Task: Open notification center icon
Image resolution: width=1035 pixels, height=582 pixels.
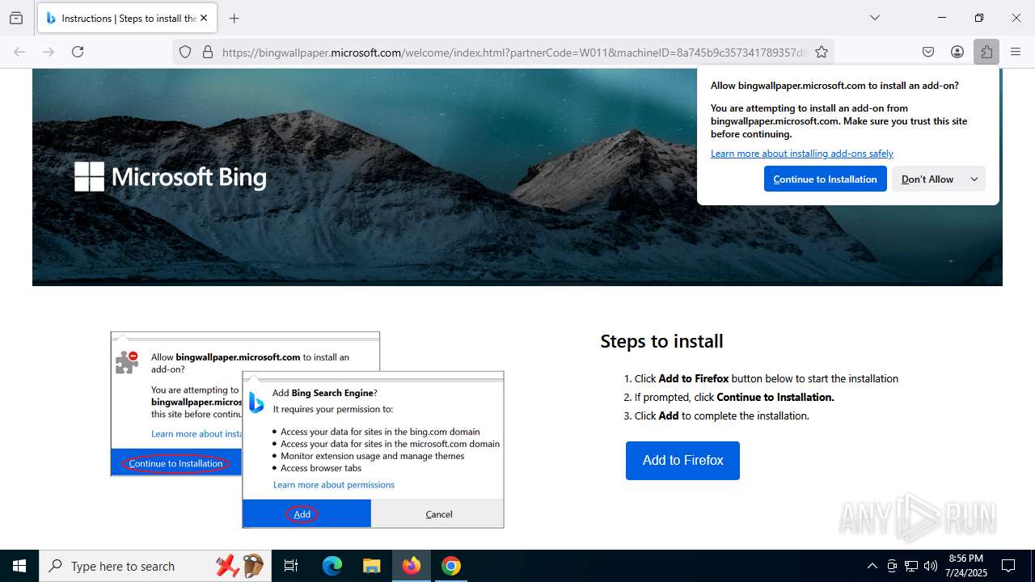Action: point(1008,566)
